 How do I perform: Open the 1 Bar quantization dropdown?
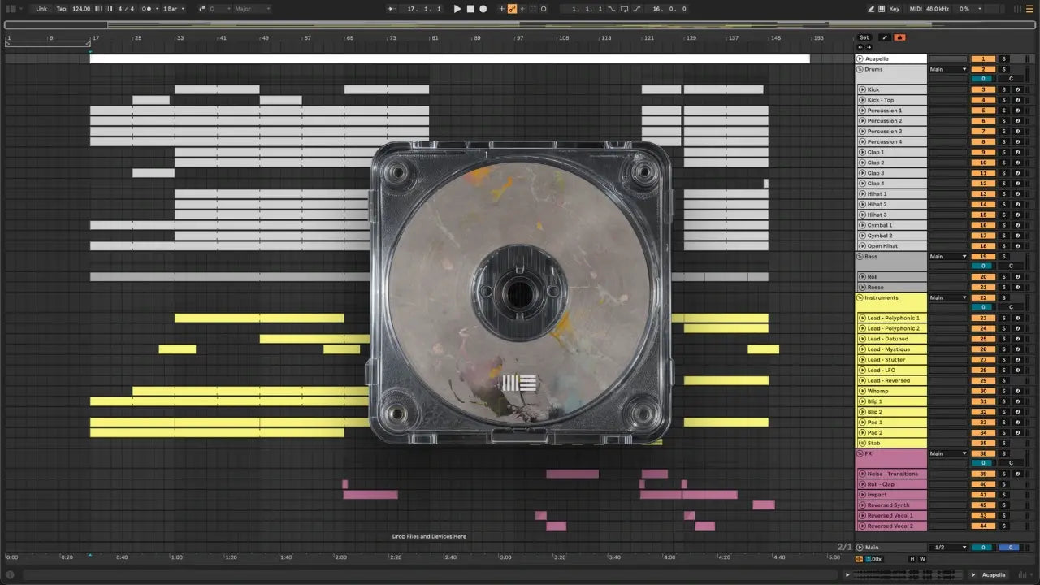tap(173, 9)
